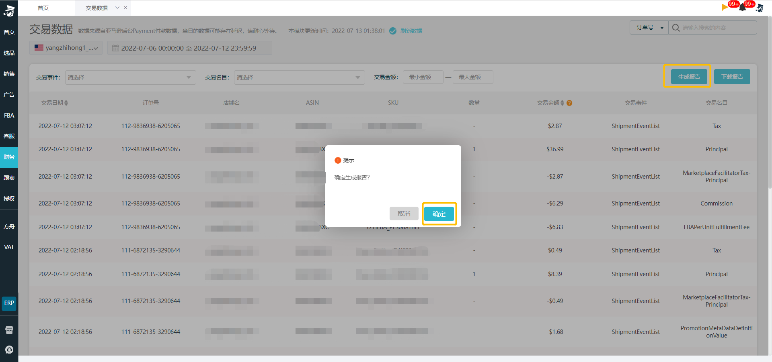This screenshot has height=362, width=772.
Task: Open the date range picker
Action: [189, 48]
